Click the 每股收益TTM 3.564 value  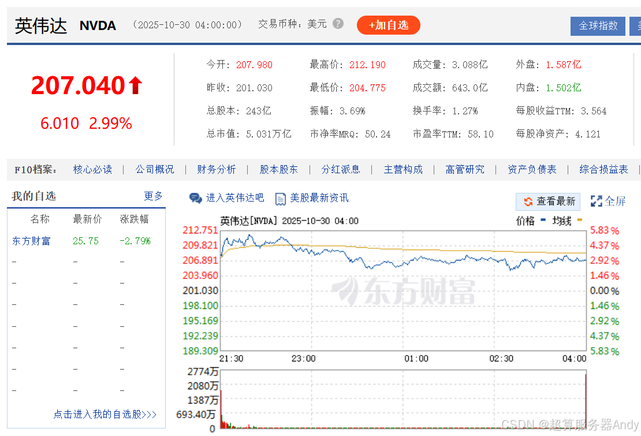pos(594,111)
